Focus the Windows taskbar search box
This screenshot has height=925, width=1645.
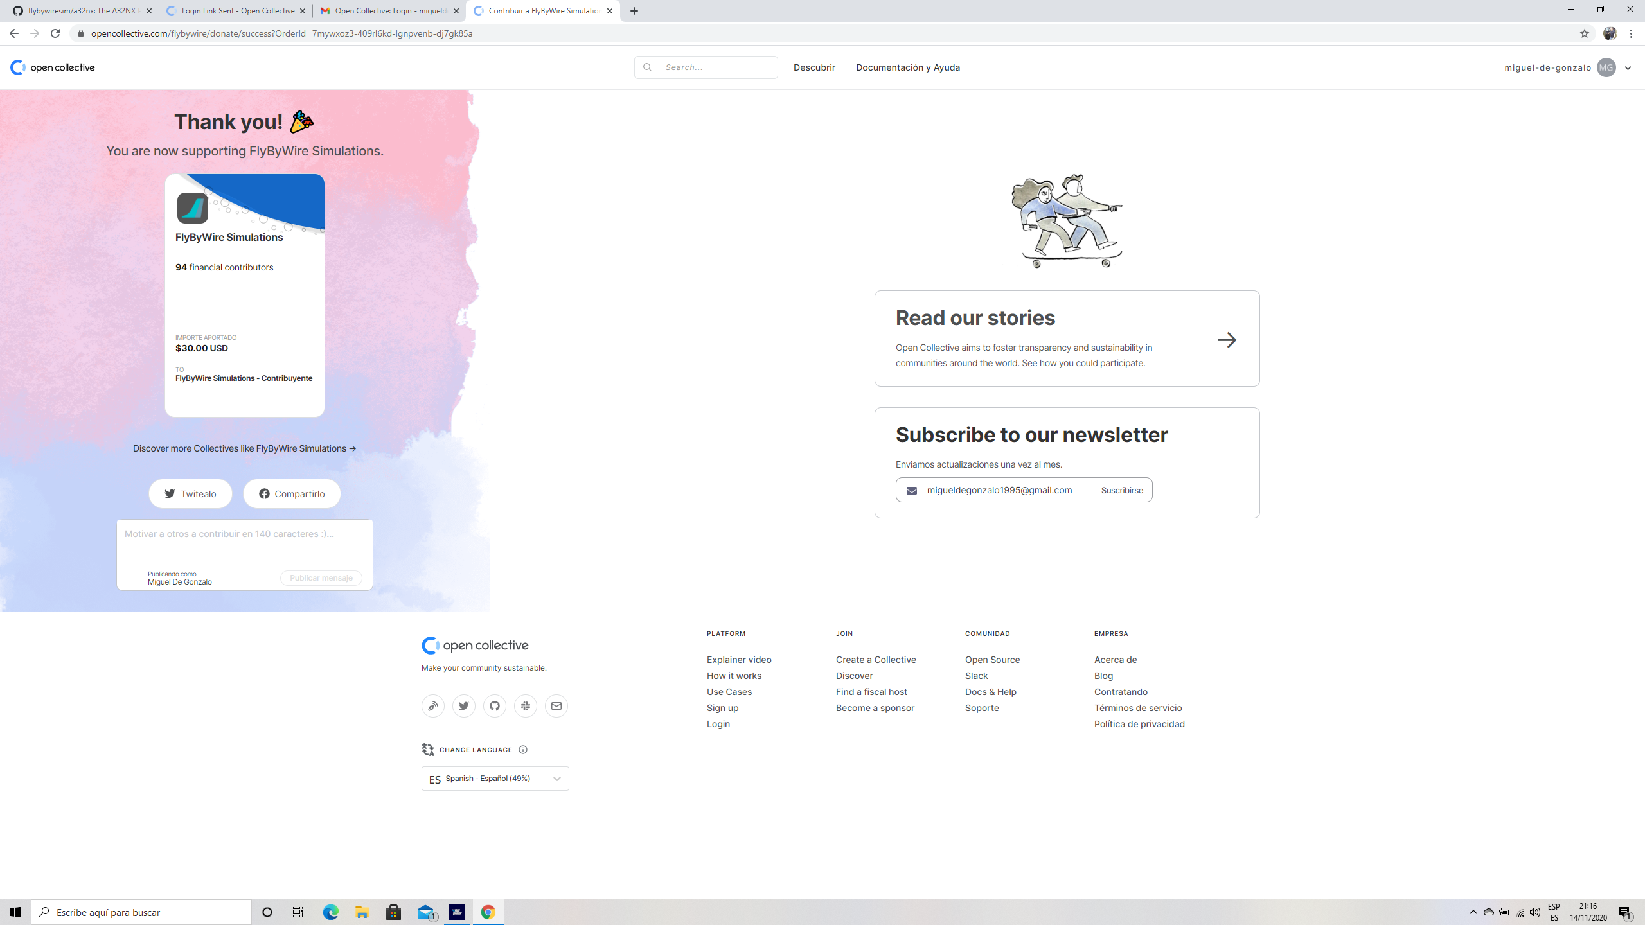pyautogui.click(x=141, y=912)
